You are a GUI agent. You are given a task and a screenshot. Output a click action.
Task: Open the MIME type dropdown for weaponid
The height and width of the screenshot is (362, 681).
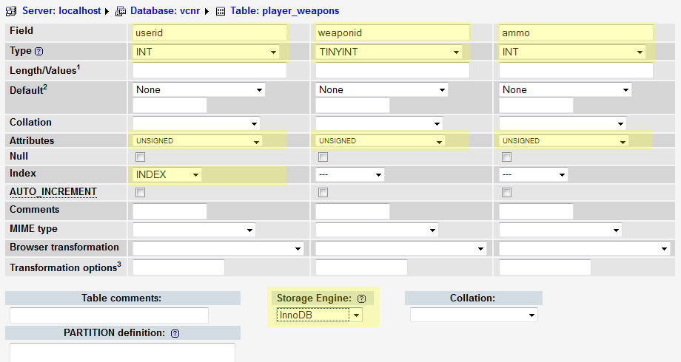point(377,230)
